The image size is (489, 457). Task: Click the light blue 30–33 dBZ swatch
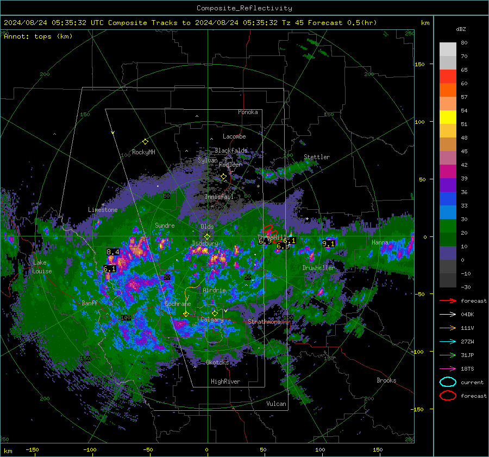tap(448, 212)
